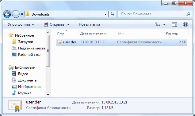Image resolution: width=195 pixels, height=116 pixels.
Task: Click the change view icon
Action: click(x=158, y=24)
